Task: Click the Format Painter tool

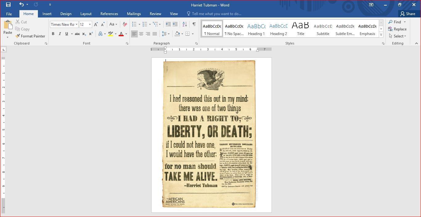Action: (x=30, y=36)
